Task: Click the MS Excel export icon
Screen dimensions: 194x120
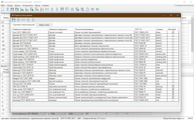Action: 77,9
